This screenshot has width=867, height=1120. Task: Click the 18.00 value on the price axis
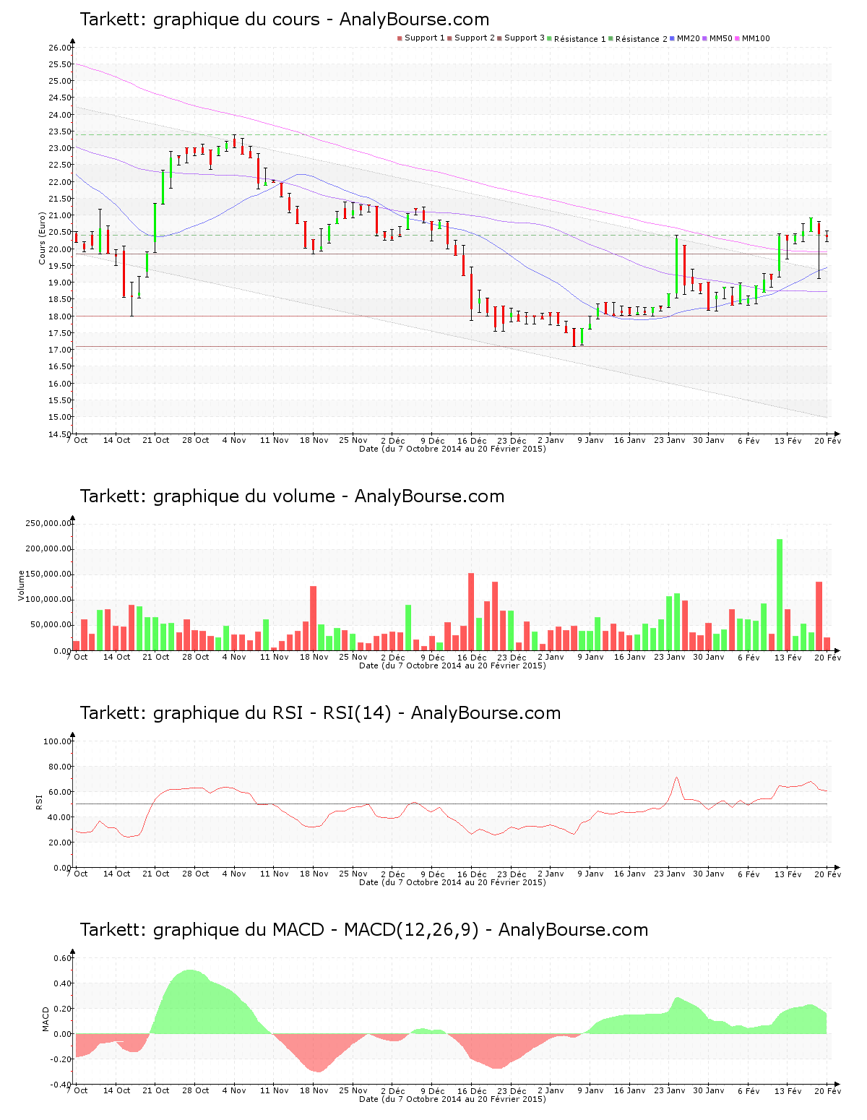pos(60,316)
